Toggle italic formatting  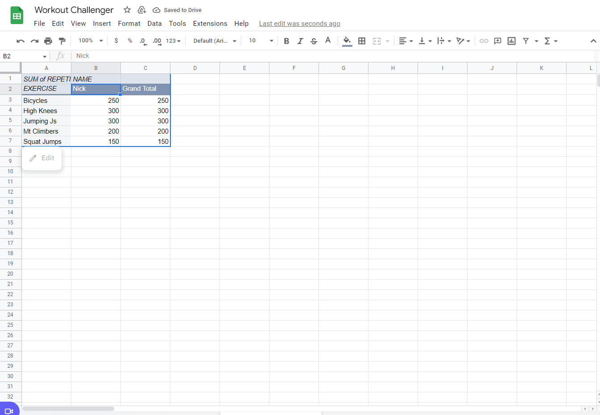[x=300, y=41]
